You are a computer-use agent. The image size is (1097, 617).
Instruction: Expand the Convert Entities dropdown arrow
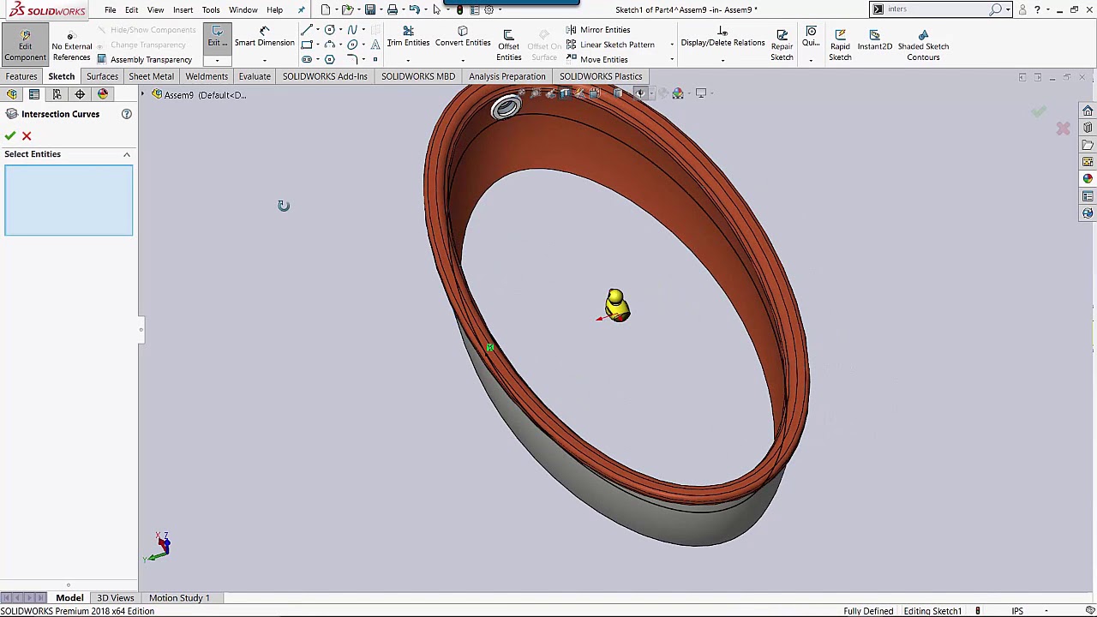pyautogui.click(x=463, y=61)
